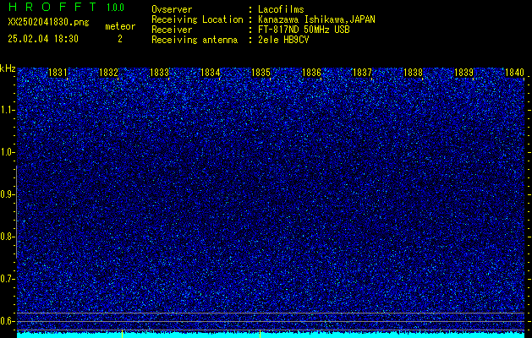Screen dimensions: 532x338
Task: Click the Ovserver label
Action: point(172,9)
